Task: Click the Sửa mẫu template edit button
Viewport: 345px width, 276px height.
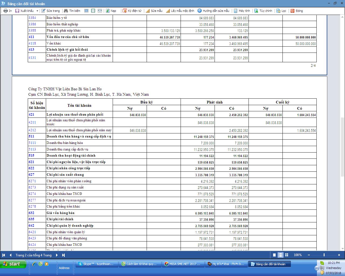Action: (x=154, y=11)
